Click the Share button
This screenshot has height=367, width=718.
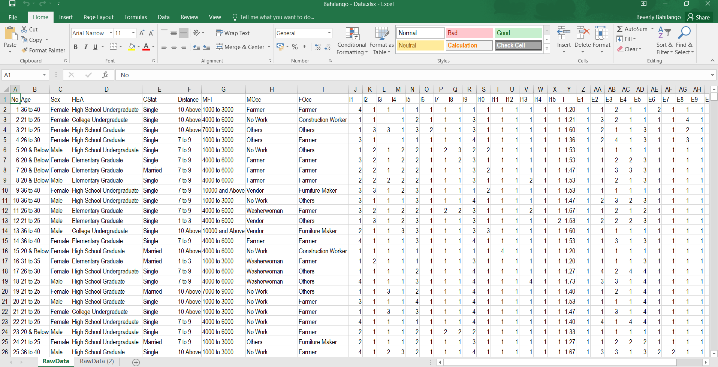click(699, 17)
